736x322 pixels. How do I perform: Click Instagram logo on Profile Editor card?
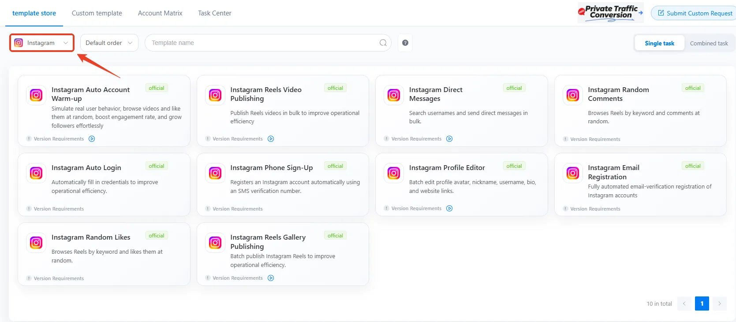(x=394, y=173)
